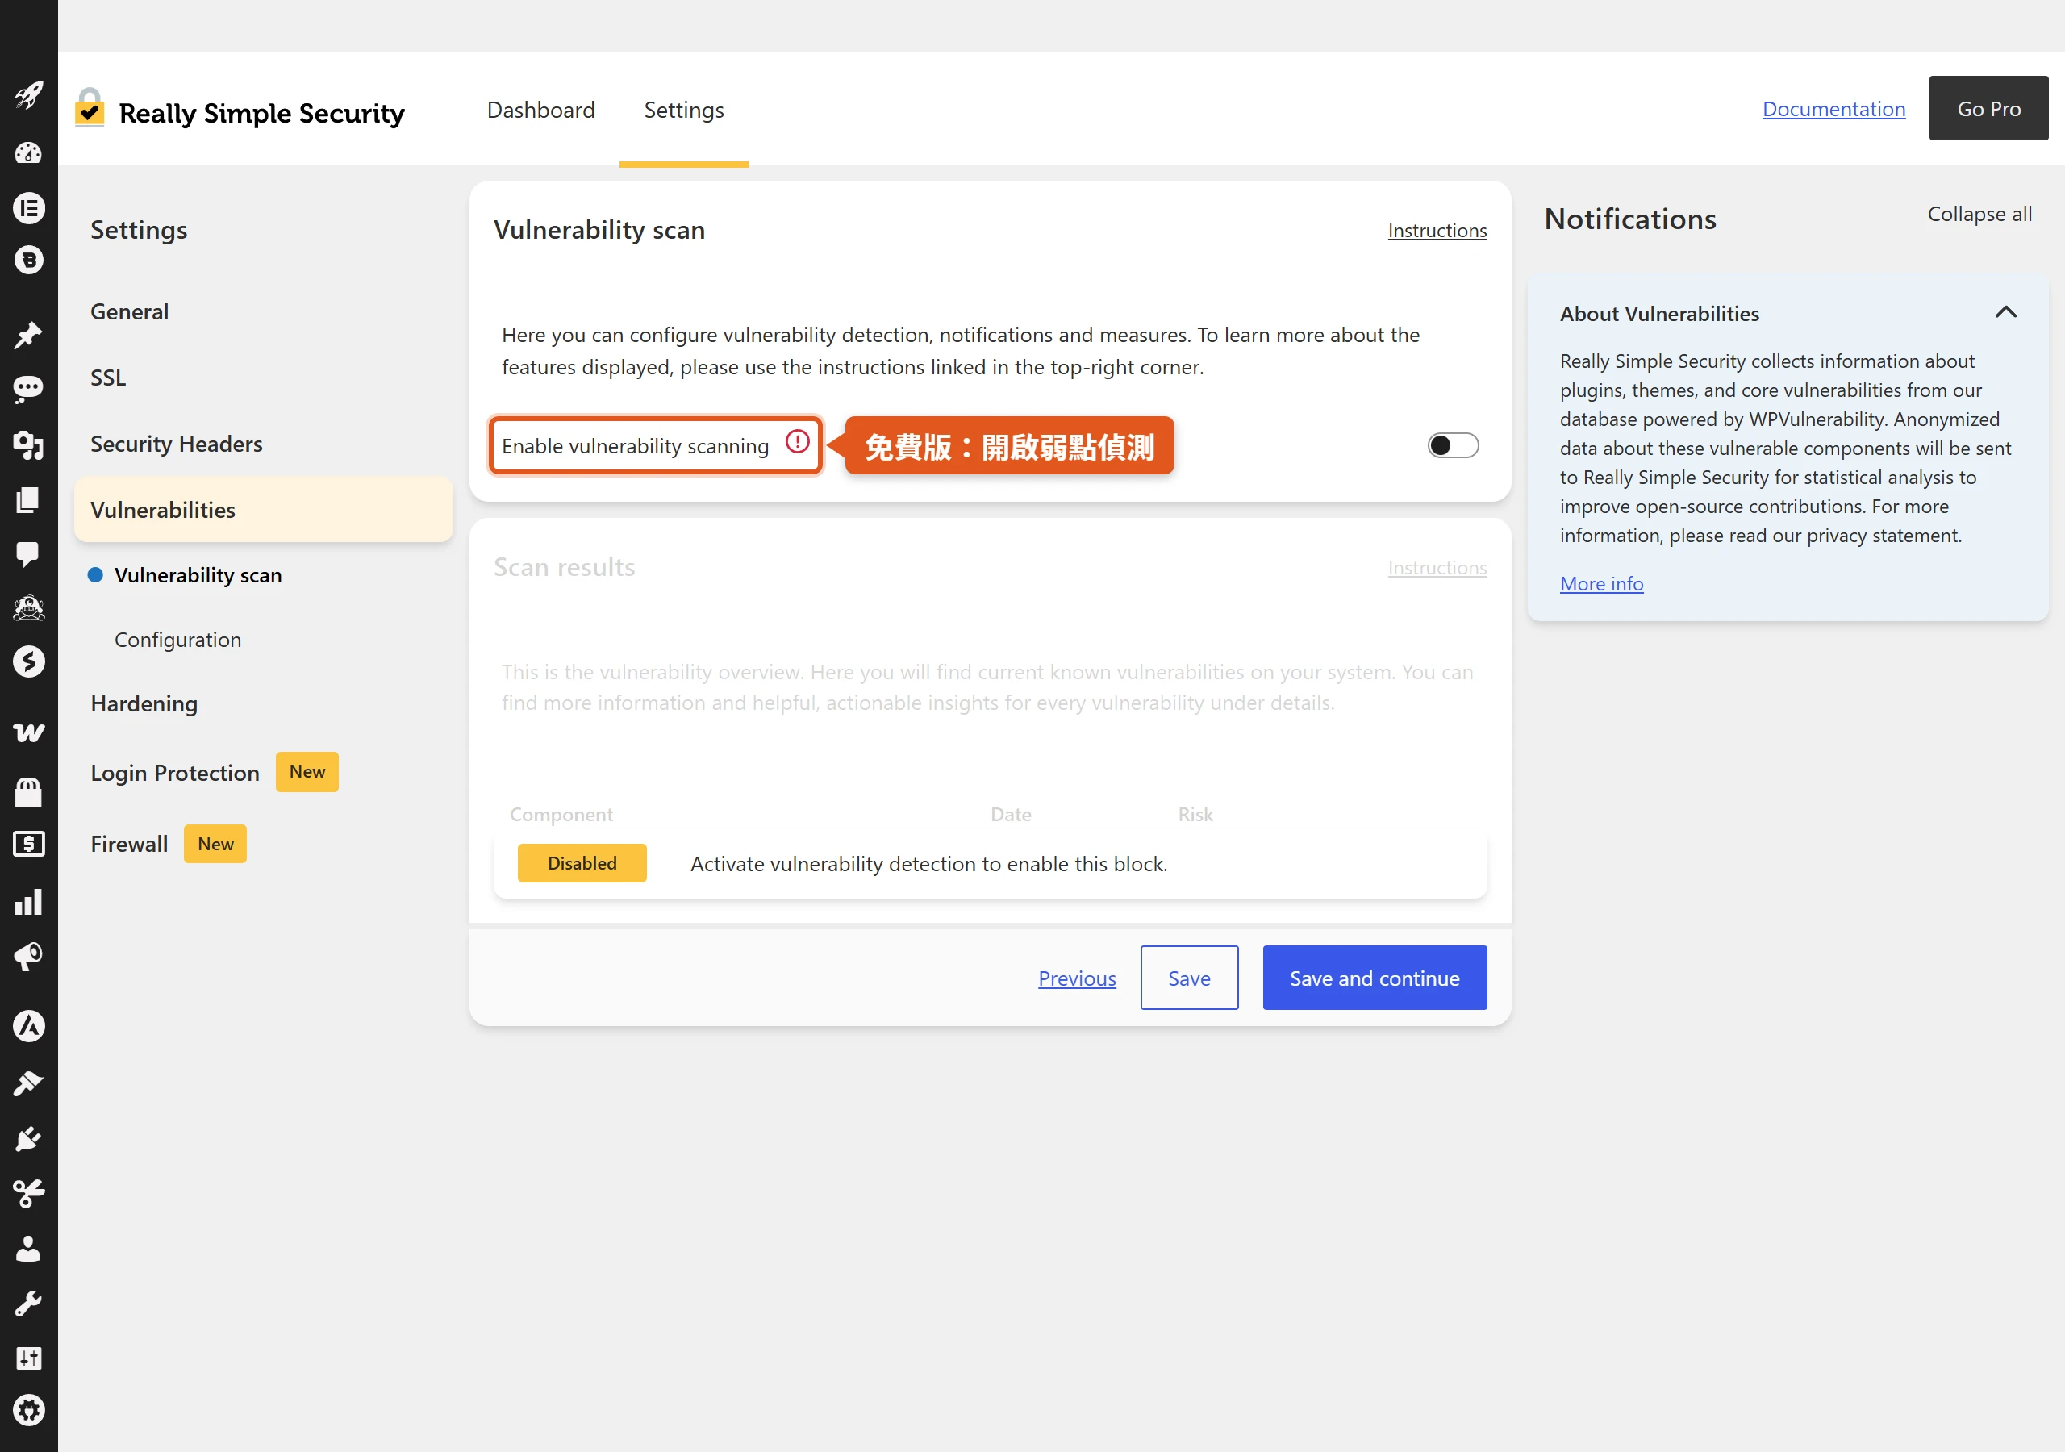Open Login Protection settings section
Viewport: 2065px width, 1452px height.
(174, 773)
